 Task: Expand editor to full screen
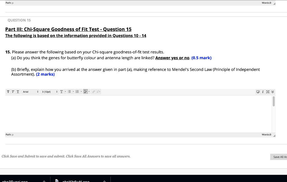pyautogui.click(x=267, y=92)
